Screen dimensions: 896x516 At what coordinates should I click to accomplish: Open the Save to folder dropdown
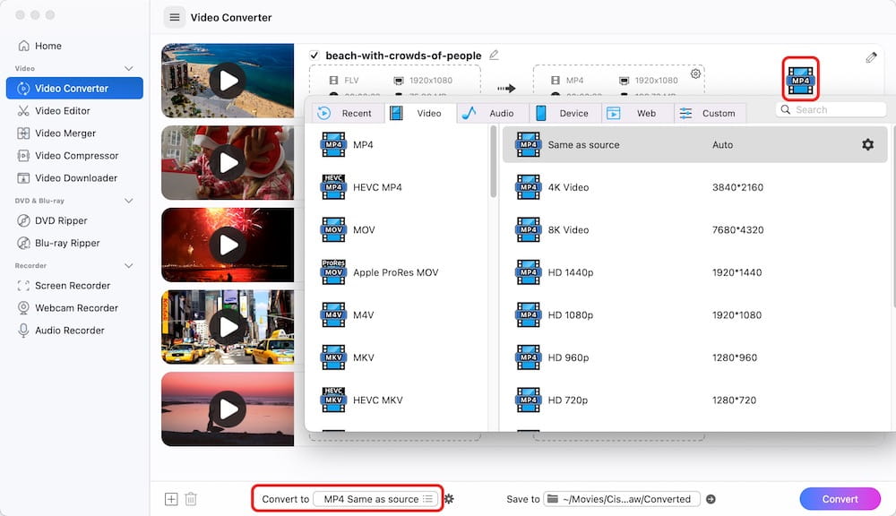pos(621,499)
